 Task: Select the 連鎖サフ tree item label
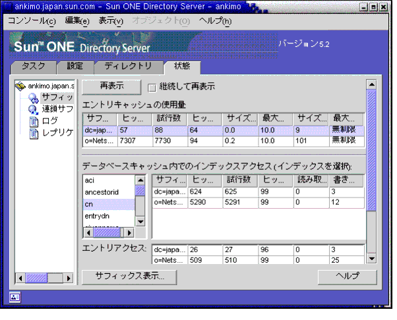click(57, 109)
